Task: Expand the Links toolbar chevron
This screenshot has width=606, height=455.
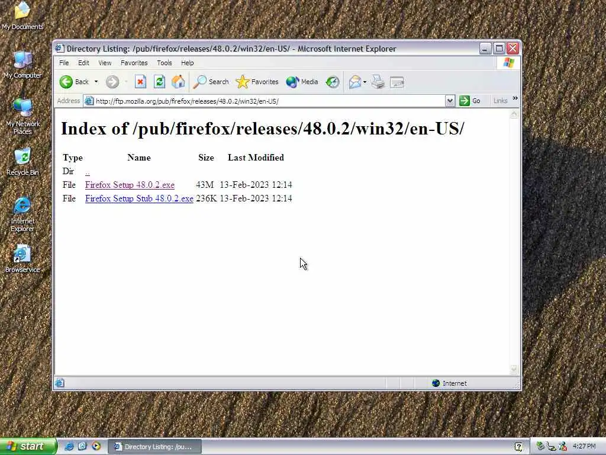Action: coord(515,98)
